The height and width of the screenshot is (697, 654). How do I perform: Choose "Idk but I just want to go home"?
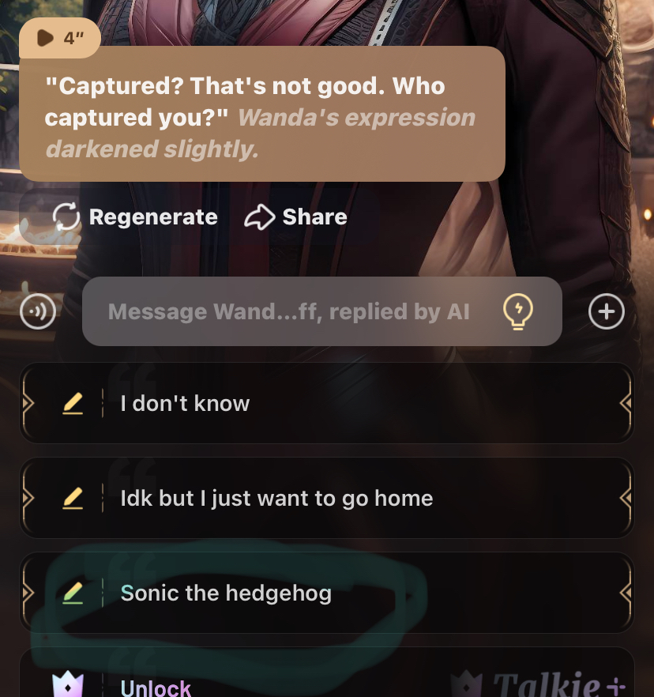[326, 498]
